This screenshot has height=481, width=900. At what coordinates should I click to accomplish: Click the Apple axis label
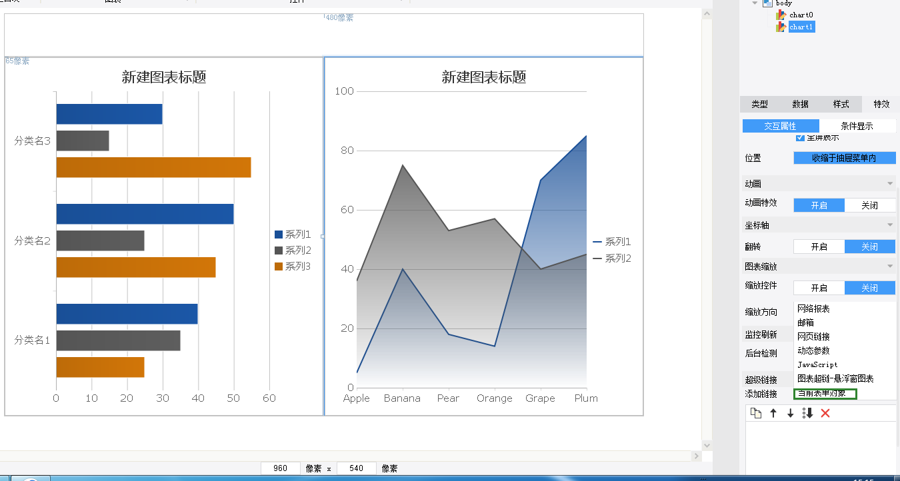pyautogui.click(x=357, y=398)
